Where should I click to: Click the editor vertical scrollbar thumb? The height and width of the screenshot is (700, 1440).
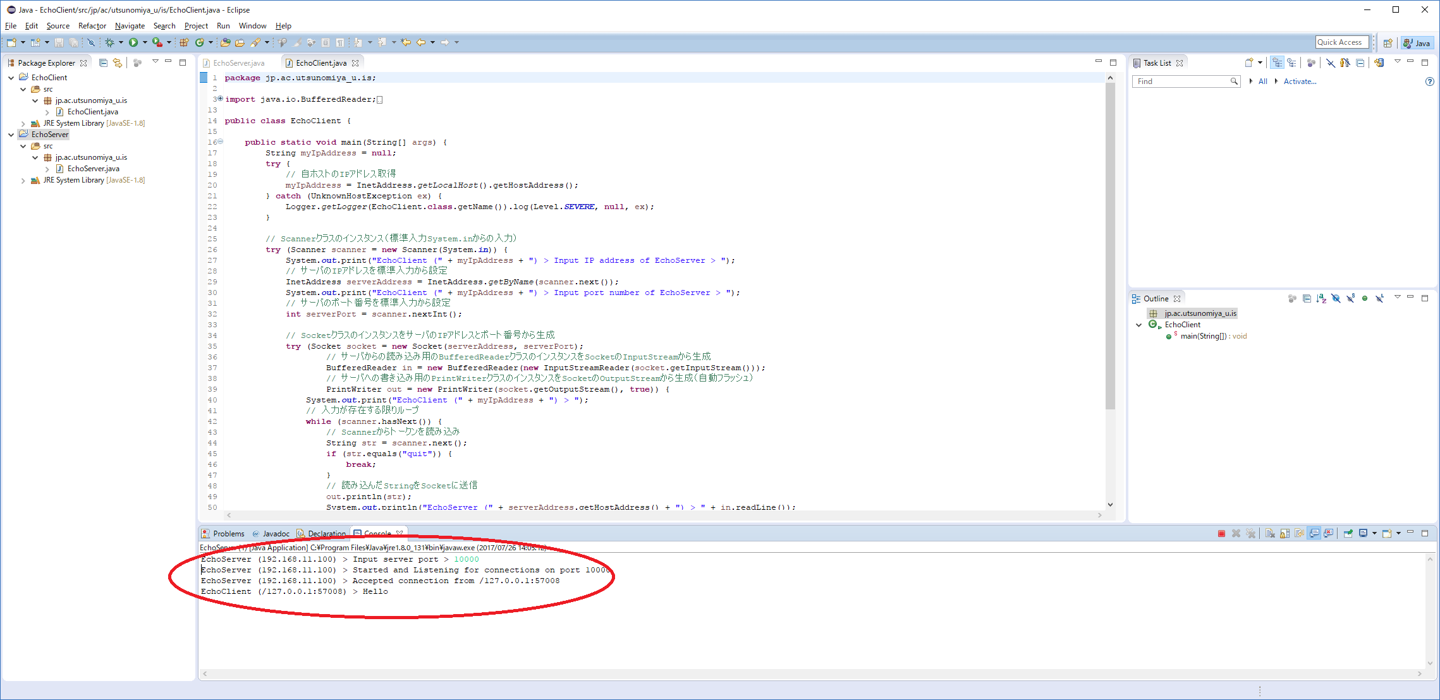point(1110,246)
